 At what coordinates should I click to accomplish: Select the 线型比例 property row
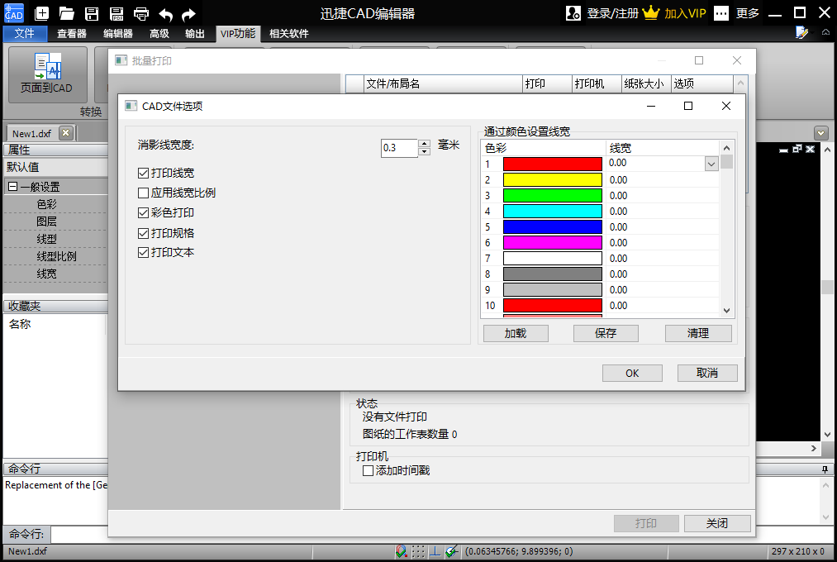click(x=55, y=256)
